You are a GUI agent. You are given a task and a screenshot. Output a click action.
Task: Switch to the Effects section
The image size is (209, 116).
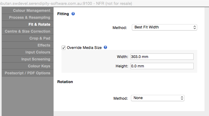point(27,45)
